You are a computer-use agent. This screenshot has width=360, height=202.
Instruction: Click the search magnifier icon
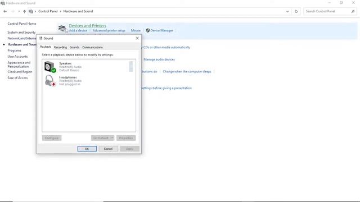click(x=353, y=11)
